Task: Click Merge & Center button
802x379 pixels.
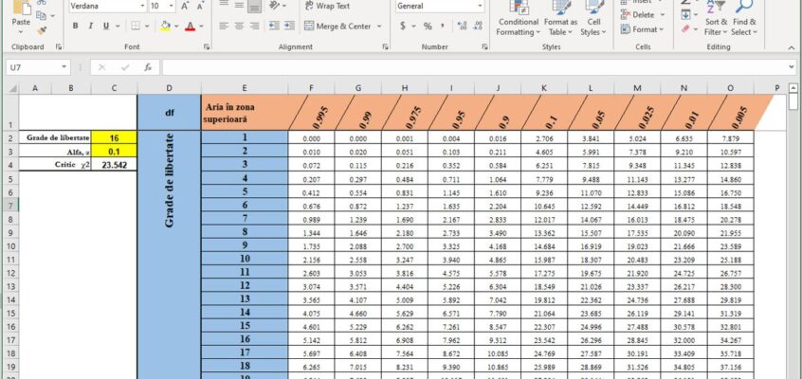Action: [337, 27]
